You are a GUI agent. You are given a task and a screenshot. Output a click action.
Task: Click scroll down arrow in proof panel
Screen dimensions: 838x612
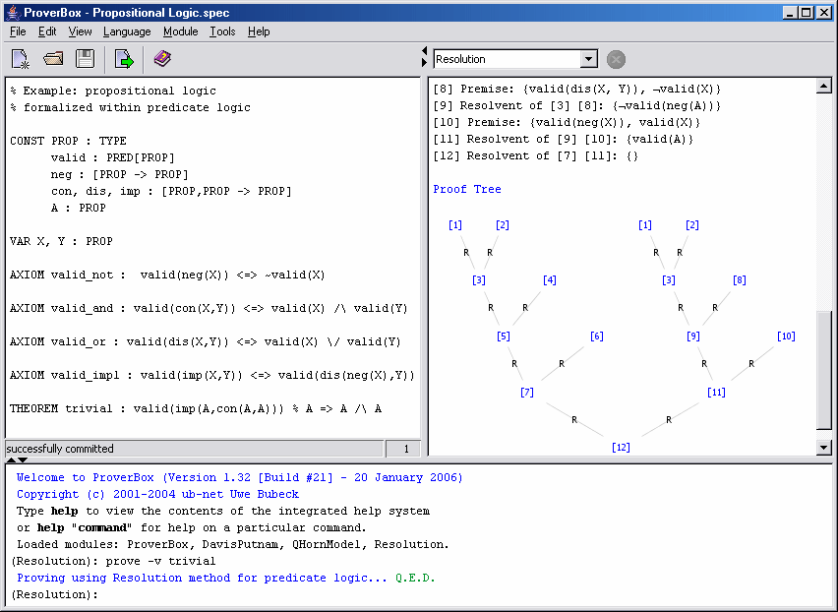(823, 448)
